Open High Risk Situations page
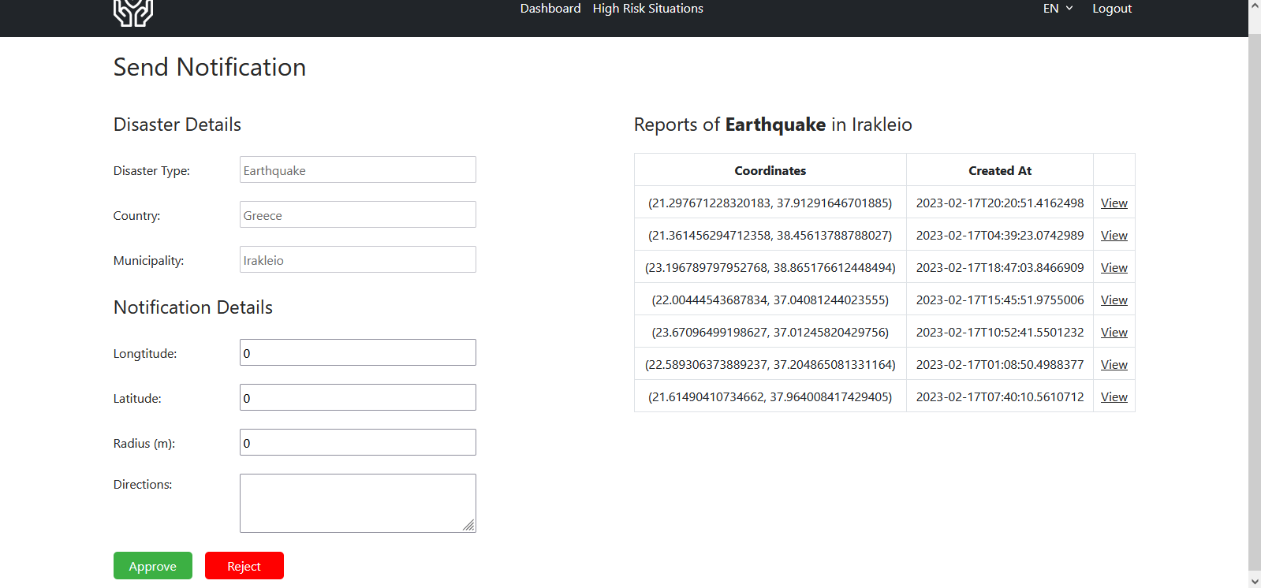The image size is (1261, 588). 647,9
